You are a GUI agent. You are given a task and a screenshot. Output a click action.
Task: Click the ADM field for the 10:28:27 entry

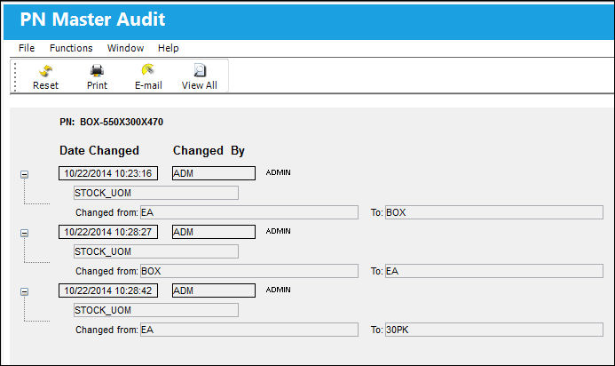tap(214, 232)
